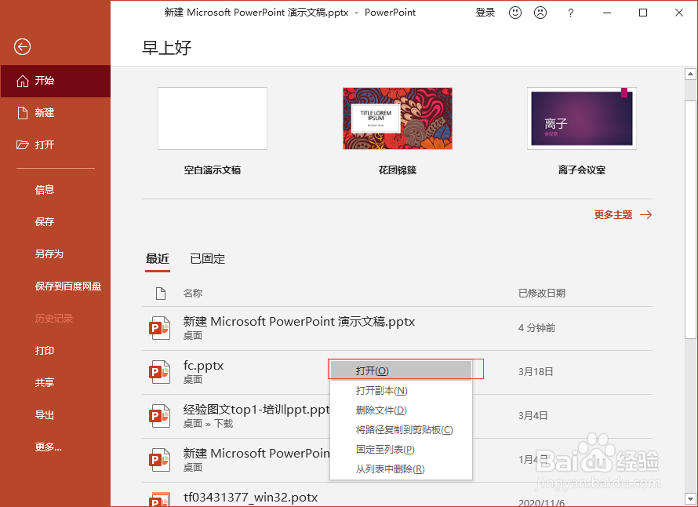Click the feedback smiley icon in the title bar
The image size is (698, 507).
(x=514, y=13)
